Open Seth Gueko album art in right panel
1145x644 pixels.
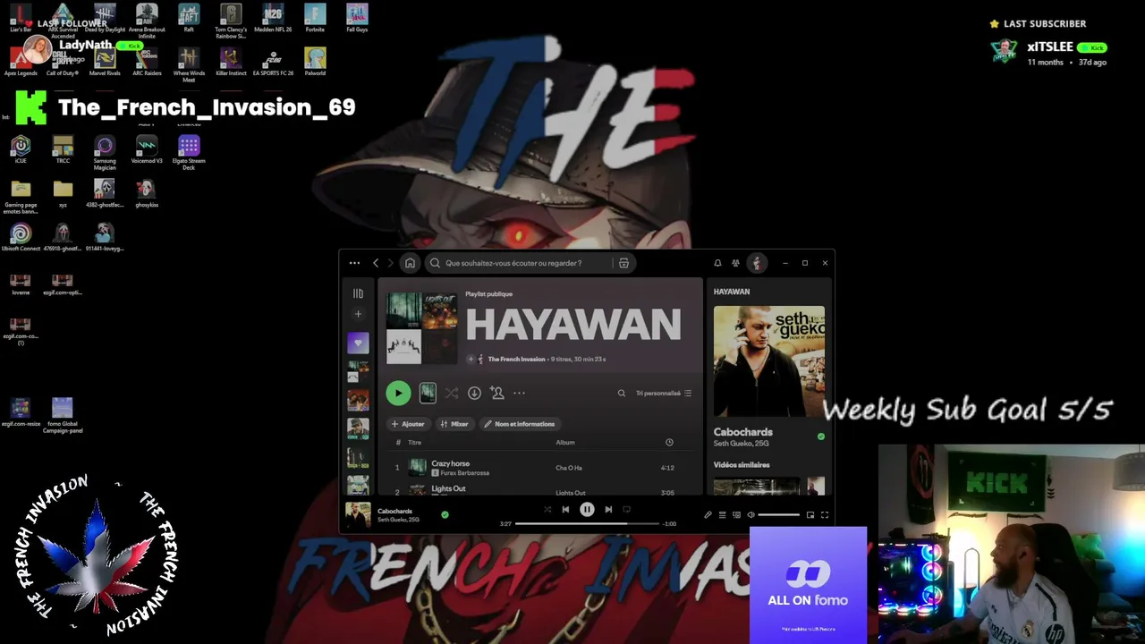tap(769, 361)
